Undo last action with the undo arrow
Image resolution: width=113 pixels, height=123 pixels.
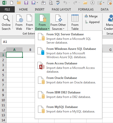[x=65, y=3]
